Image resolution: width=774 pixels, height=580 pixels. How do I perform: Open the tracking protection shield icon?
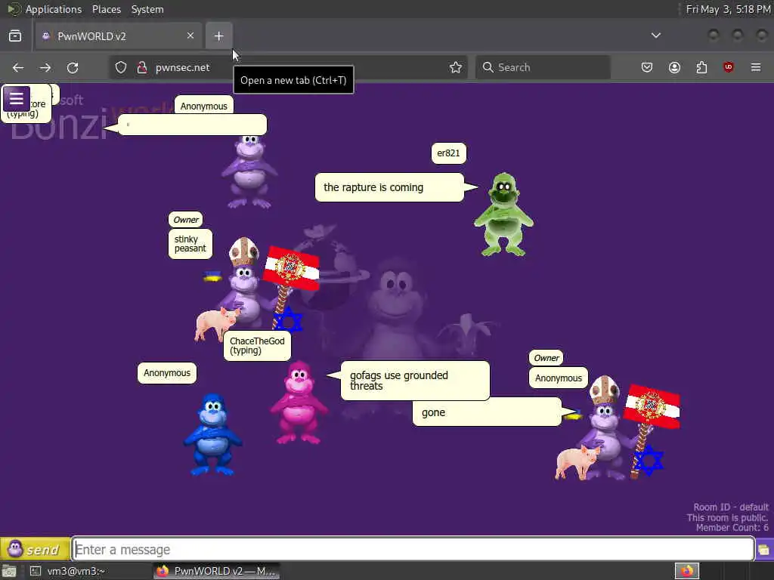[x=121, y=67]
